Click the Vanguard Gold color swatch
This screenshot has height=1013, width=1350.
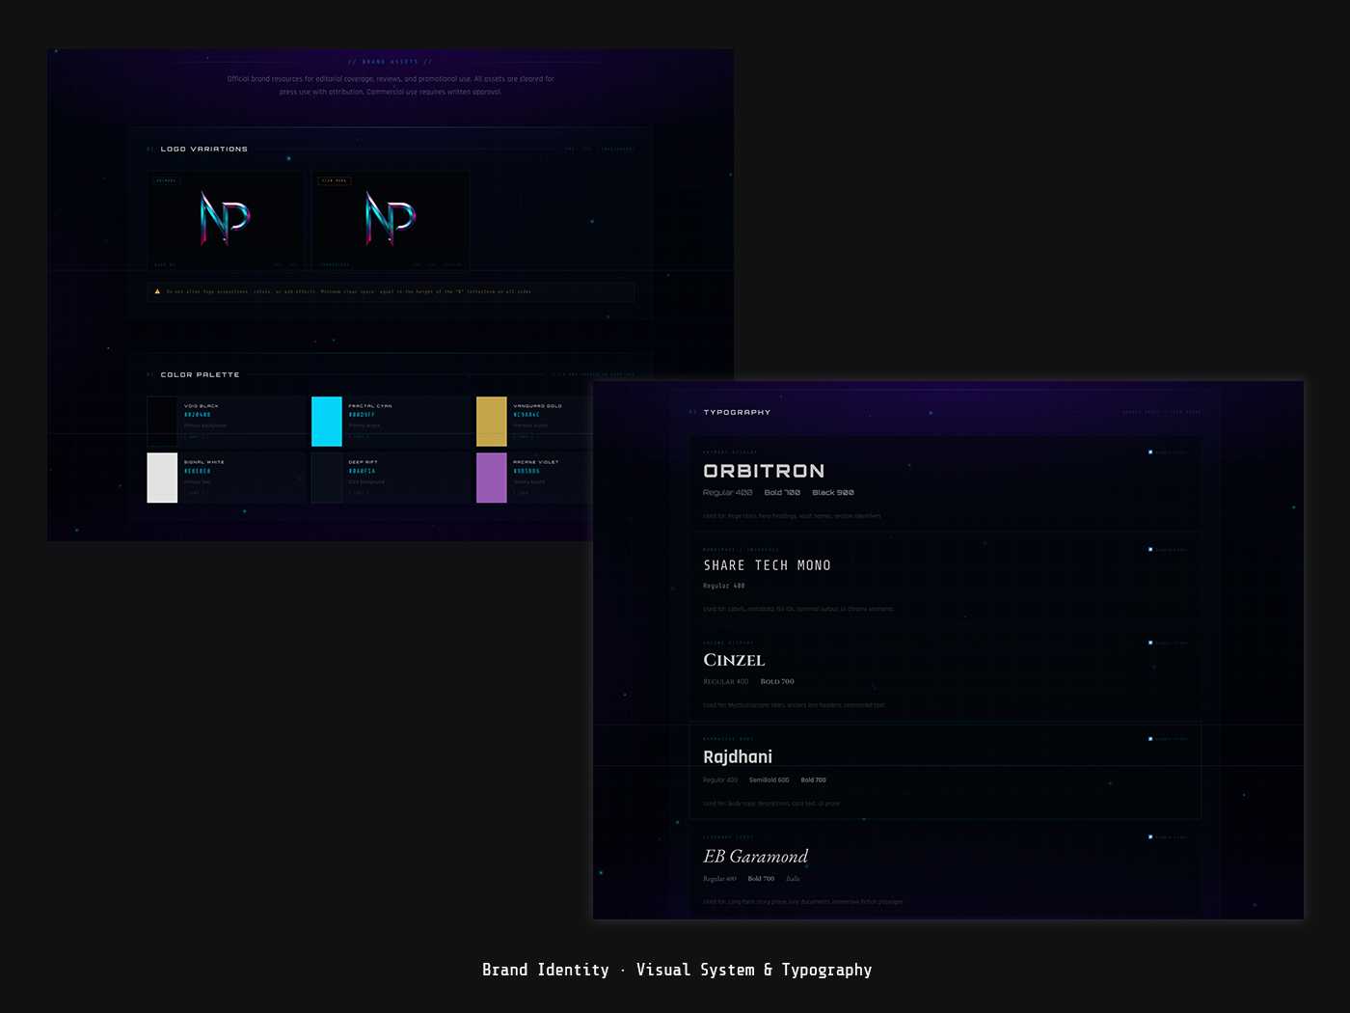point(492,422)
